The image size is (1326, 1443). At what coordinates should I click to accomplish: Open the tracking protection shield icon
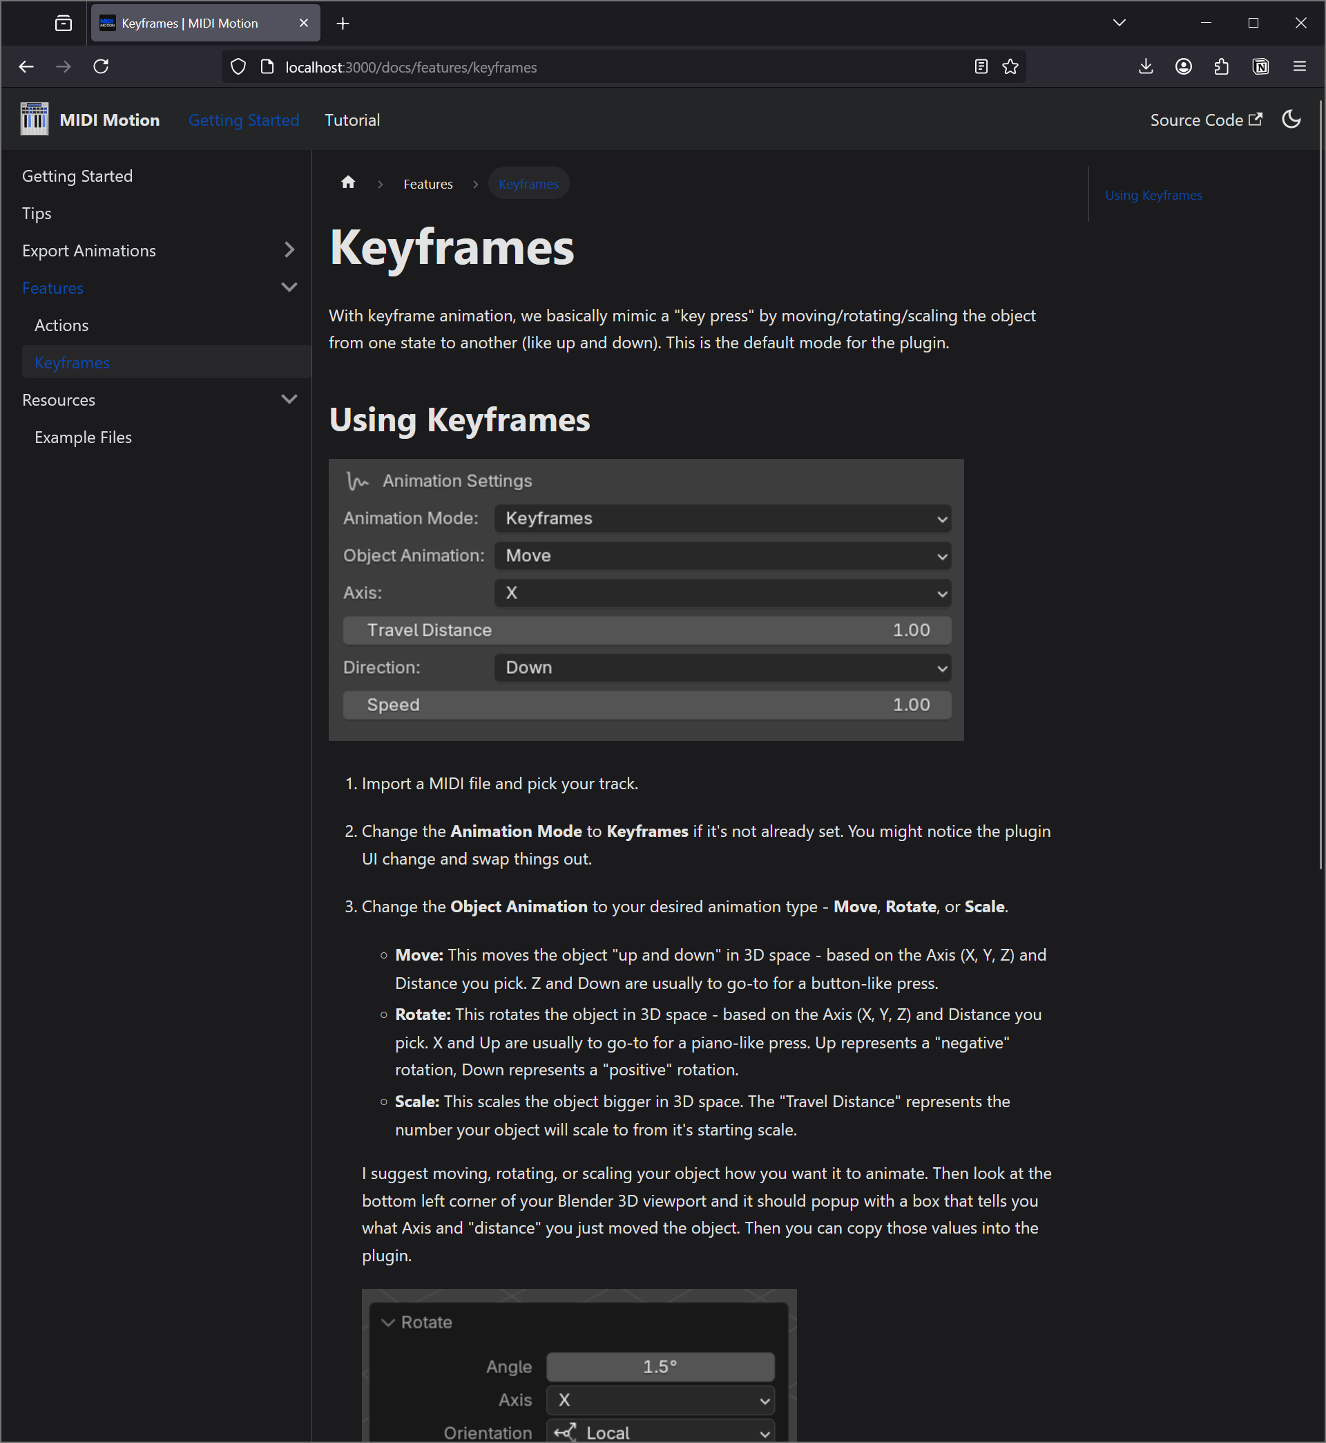[x=238, y=66]
